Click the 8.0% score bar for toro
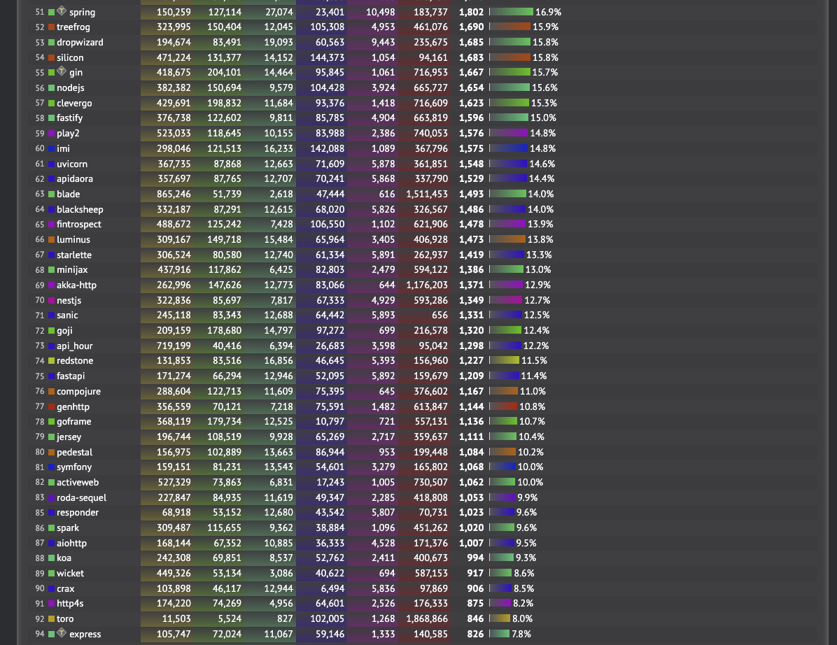Image resolution: width=837 pixels, height=645 pixels. click(500, 618)
